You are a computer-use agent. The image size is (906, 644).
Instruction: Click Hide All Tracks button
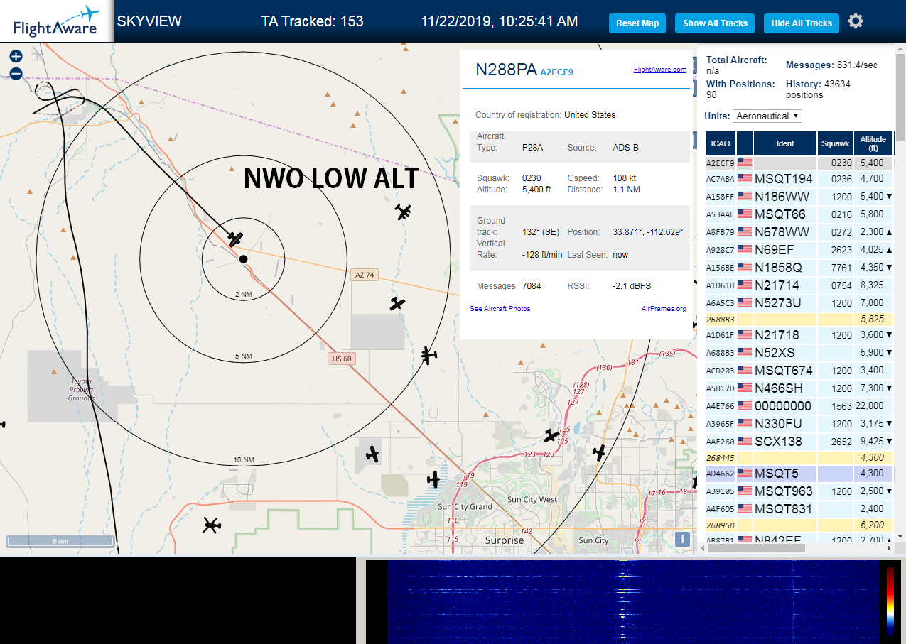(802, 23)
